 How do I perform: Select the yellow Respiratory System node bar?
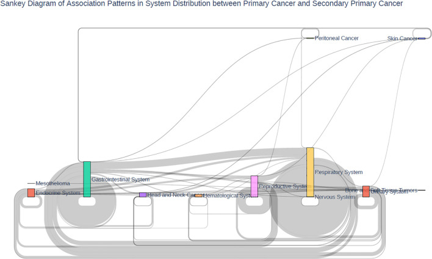click(310, 172)
